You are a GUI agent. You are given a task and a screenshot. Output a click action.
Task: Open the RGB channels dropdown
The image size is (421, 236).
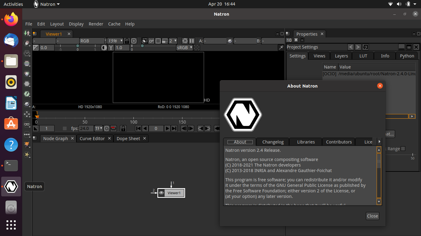92,41
